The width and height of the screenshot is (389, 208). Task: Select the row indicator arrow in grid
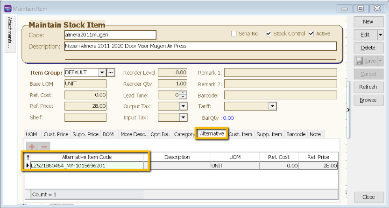28,166
